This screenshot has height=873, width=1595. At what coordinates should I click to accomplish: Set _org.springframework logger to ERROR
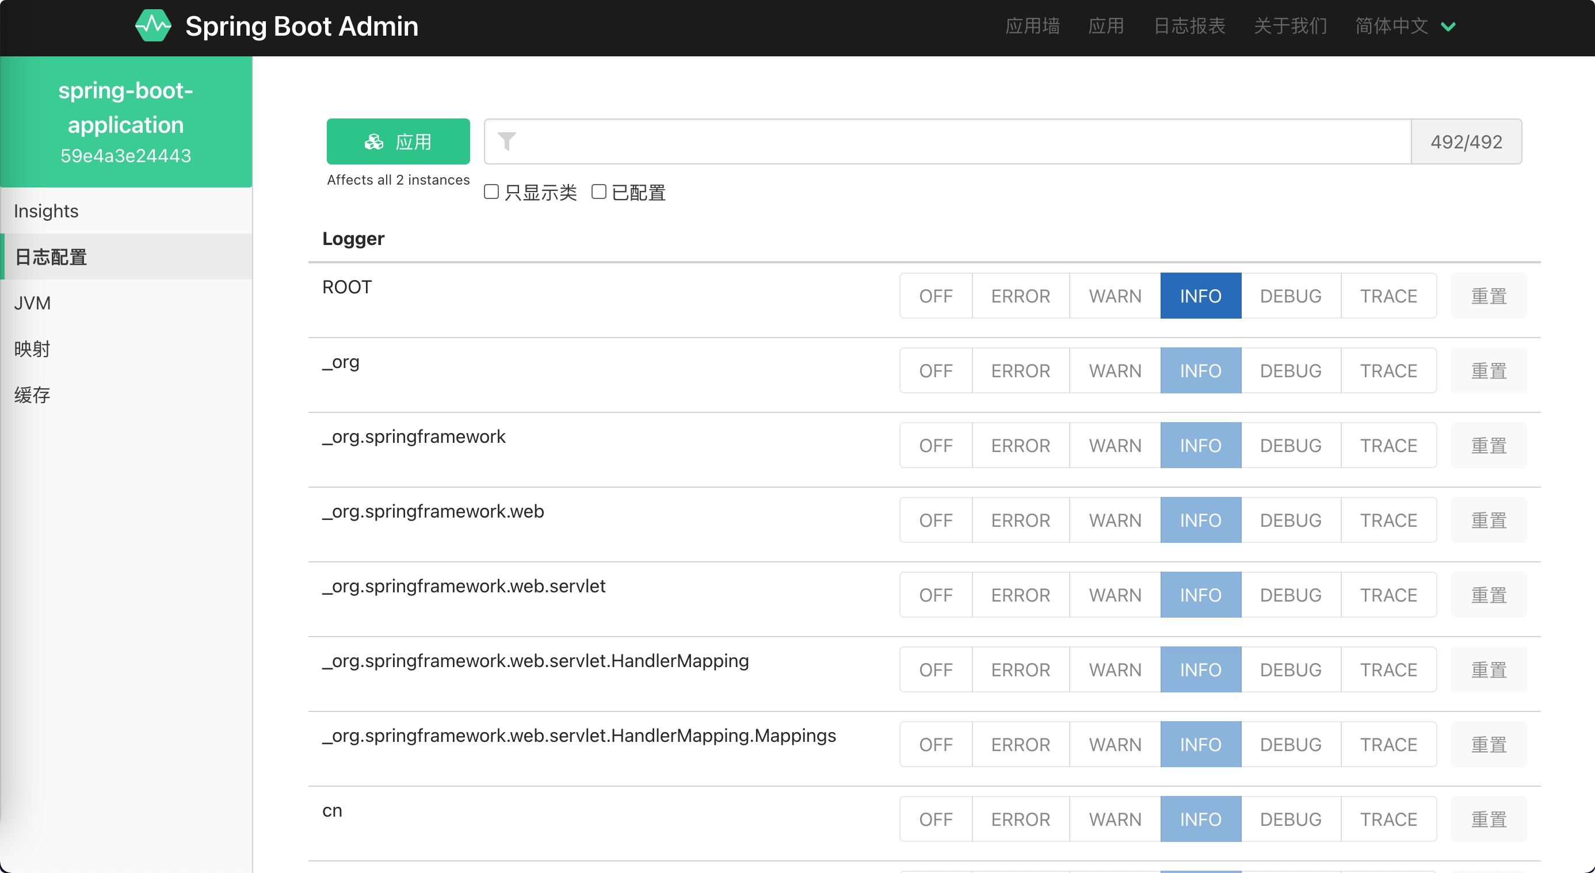[1020, 446]
